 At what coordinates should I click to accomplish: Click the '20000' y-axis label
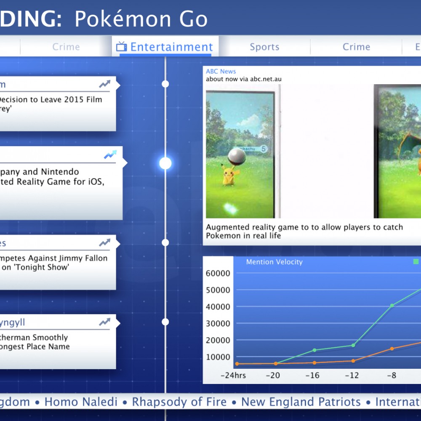point(218,340)
